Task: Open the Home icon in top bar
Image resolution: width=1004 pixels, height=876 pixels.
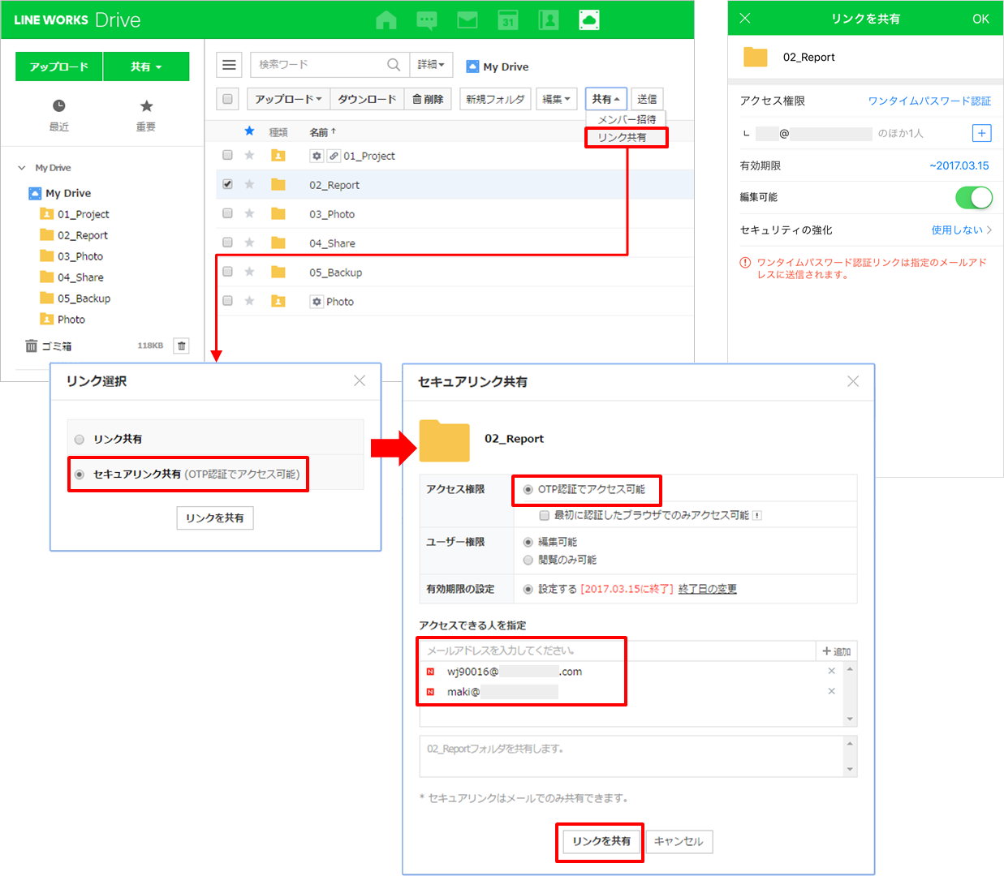Action: [x=386, y=20]
